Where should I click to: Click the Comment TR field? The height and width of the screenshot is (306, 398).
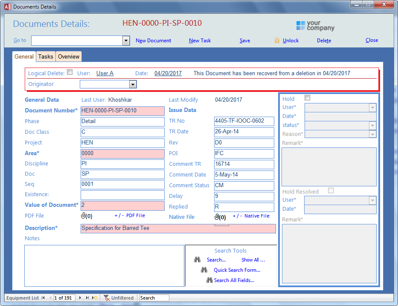click(x=244, y=164)
